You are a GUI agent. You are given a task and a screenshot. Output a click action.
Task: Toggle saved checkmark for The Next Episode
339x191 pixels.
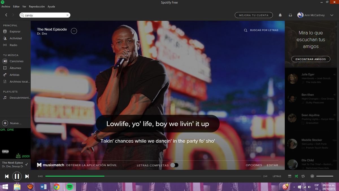pyautogui.click(x=26, y=164)
